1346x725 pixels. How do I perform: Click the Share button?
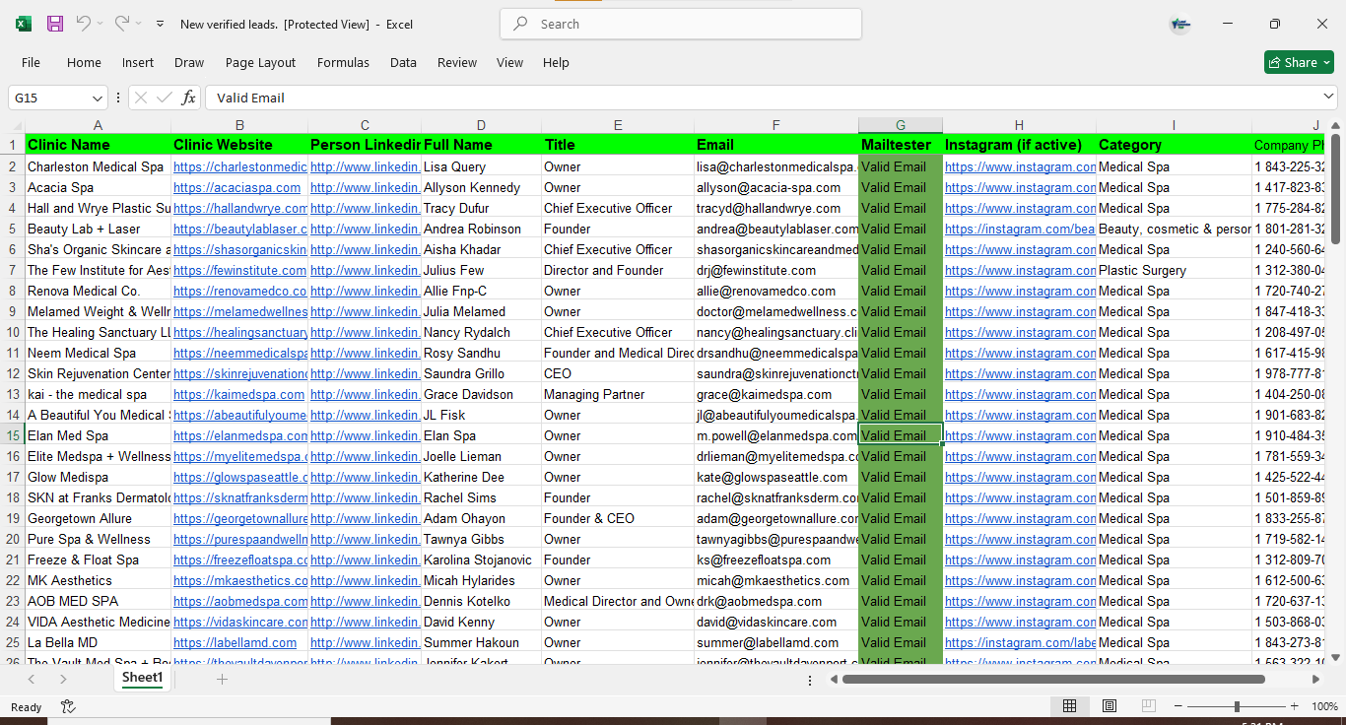click(1298, 62)
